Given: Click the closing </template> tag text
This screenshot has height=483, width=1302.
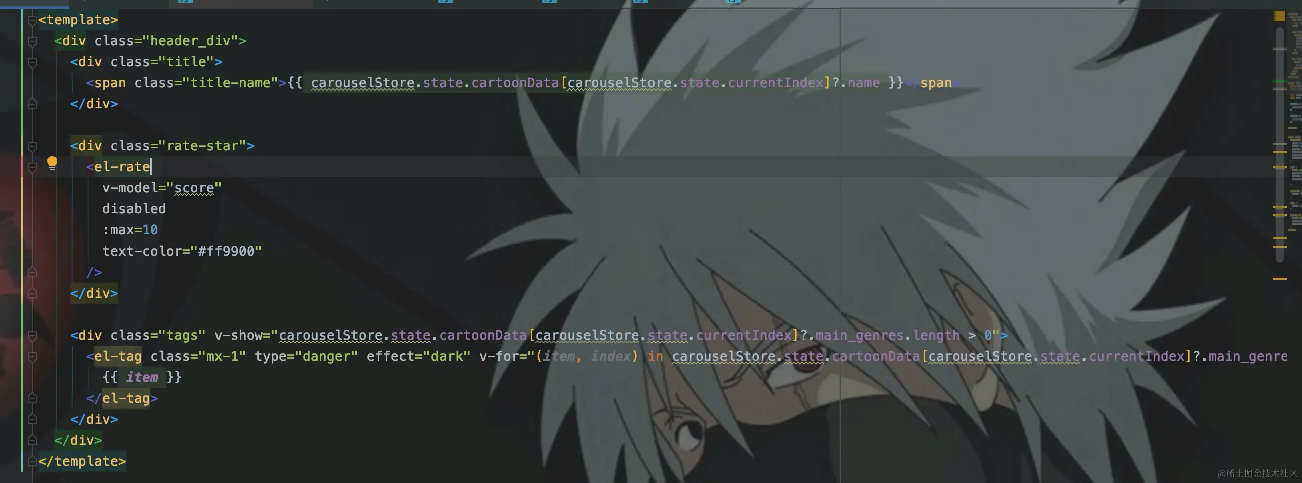Looking at the screenshot, I should [x=82, y=461].
